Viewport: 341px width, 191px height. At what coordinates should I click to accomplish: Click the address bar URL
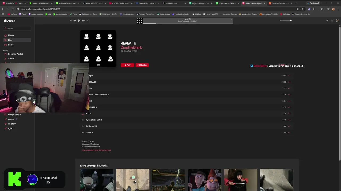tap(40, 9)
